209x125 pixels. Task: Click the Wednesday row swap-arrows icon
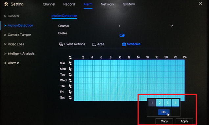pyautogui.click(x=70, y=80)
